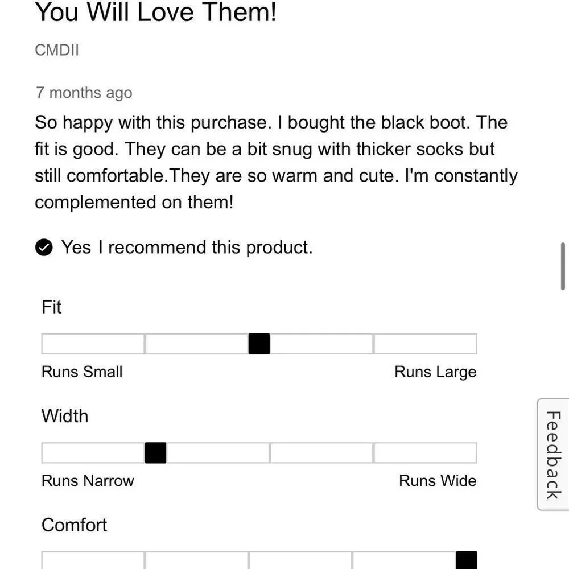Open the Feedback side tab

(553, 454)
